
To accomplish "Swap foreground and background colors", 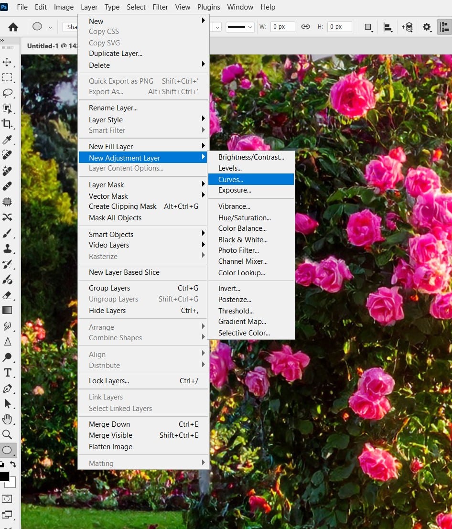I will coord(13,464).
